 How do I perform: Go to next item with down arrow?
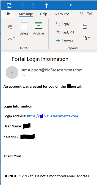(x=59, y=5)
